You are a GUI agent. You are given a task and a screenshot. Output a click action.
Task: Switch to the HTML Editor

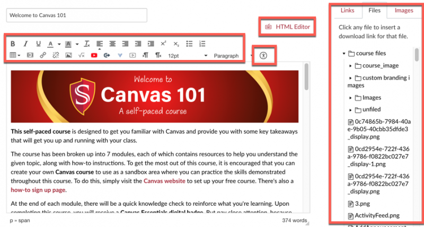(287, 27)
